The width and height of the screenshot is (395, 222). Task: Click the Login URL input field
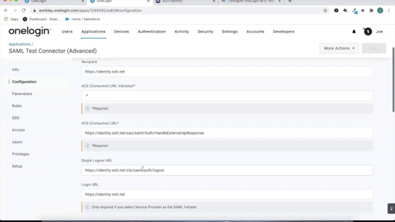[x=227, y=194]
